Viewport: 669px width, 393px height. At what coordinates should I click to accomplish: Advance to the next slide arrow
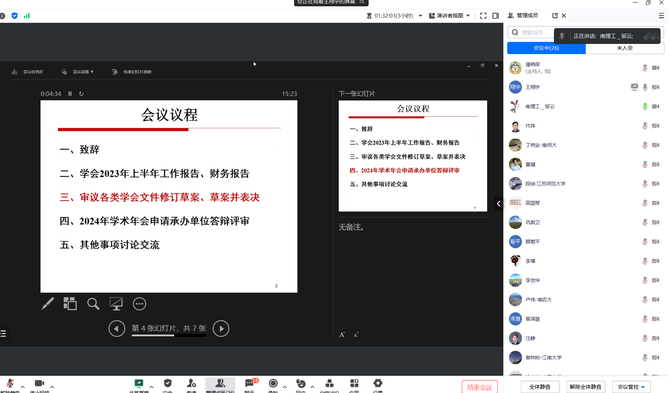pos(221,329)
